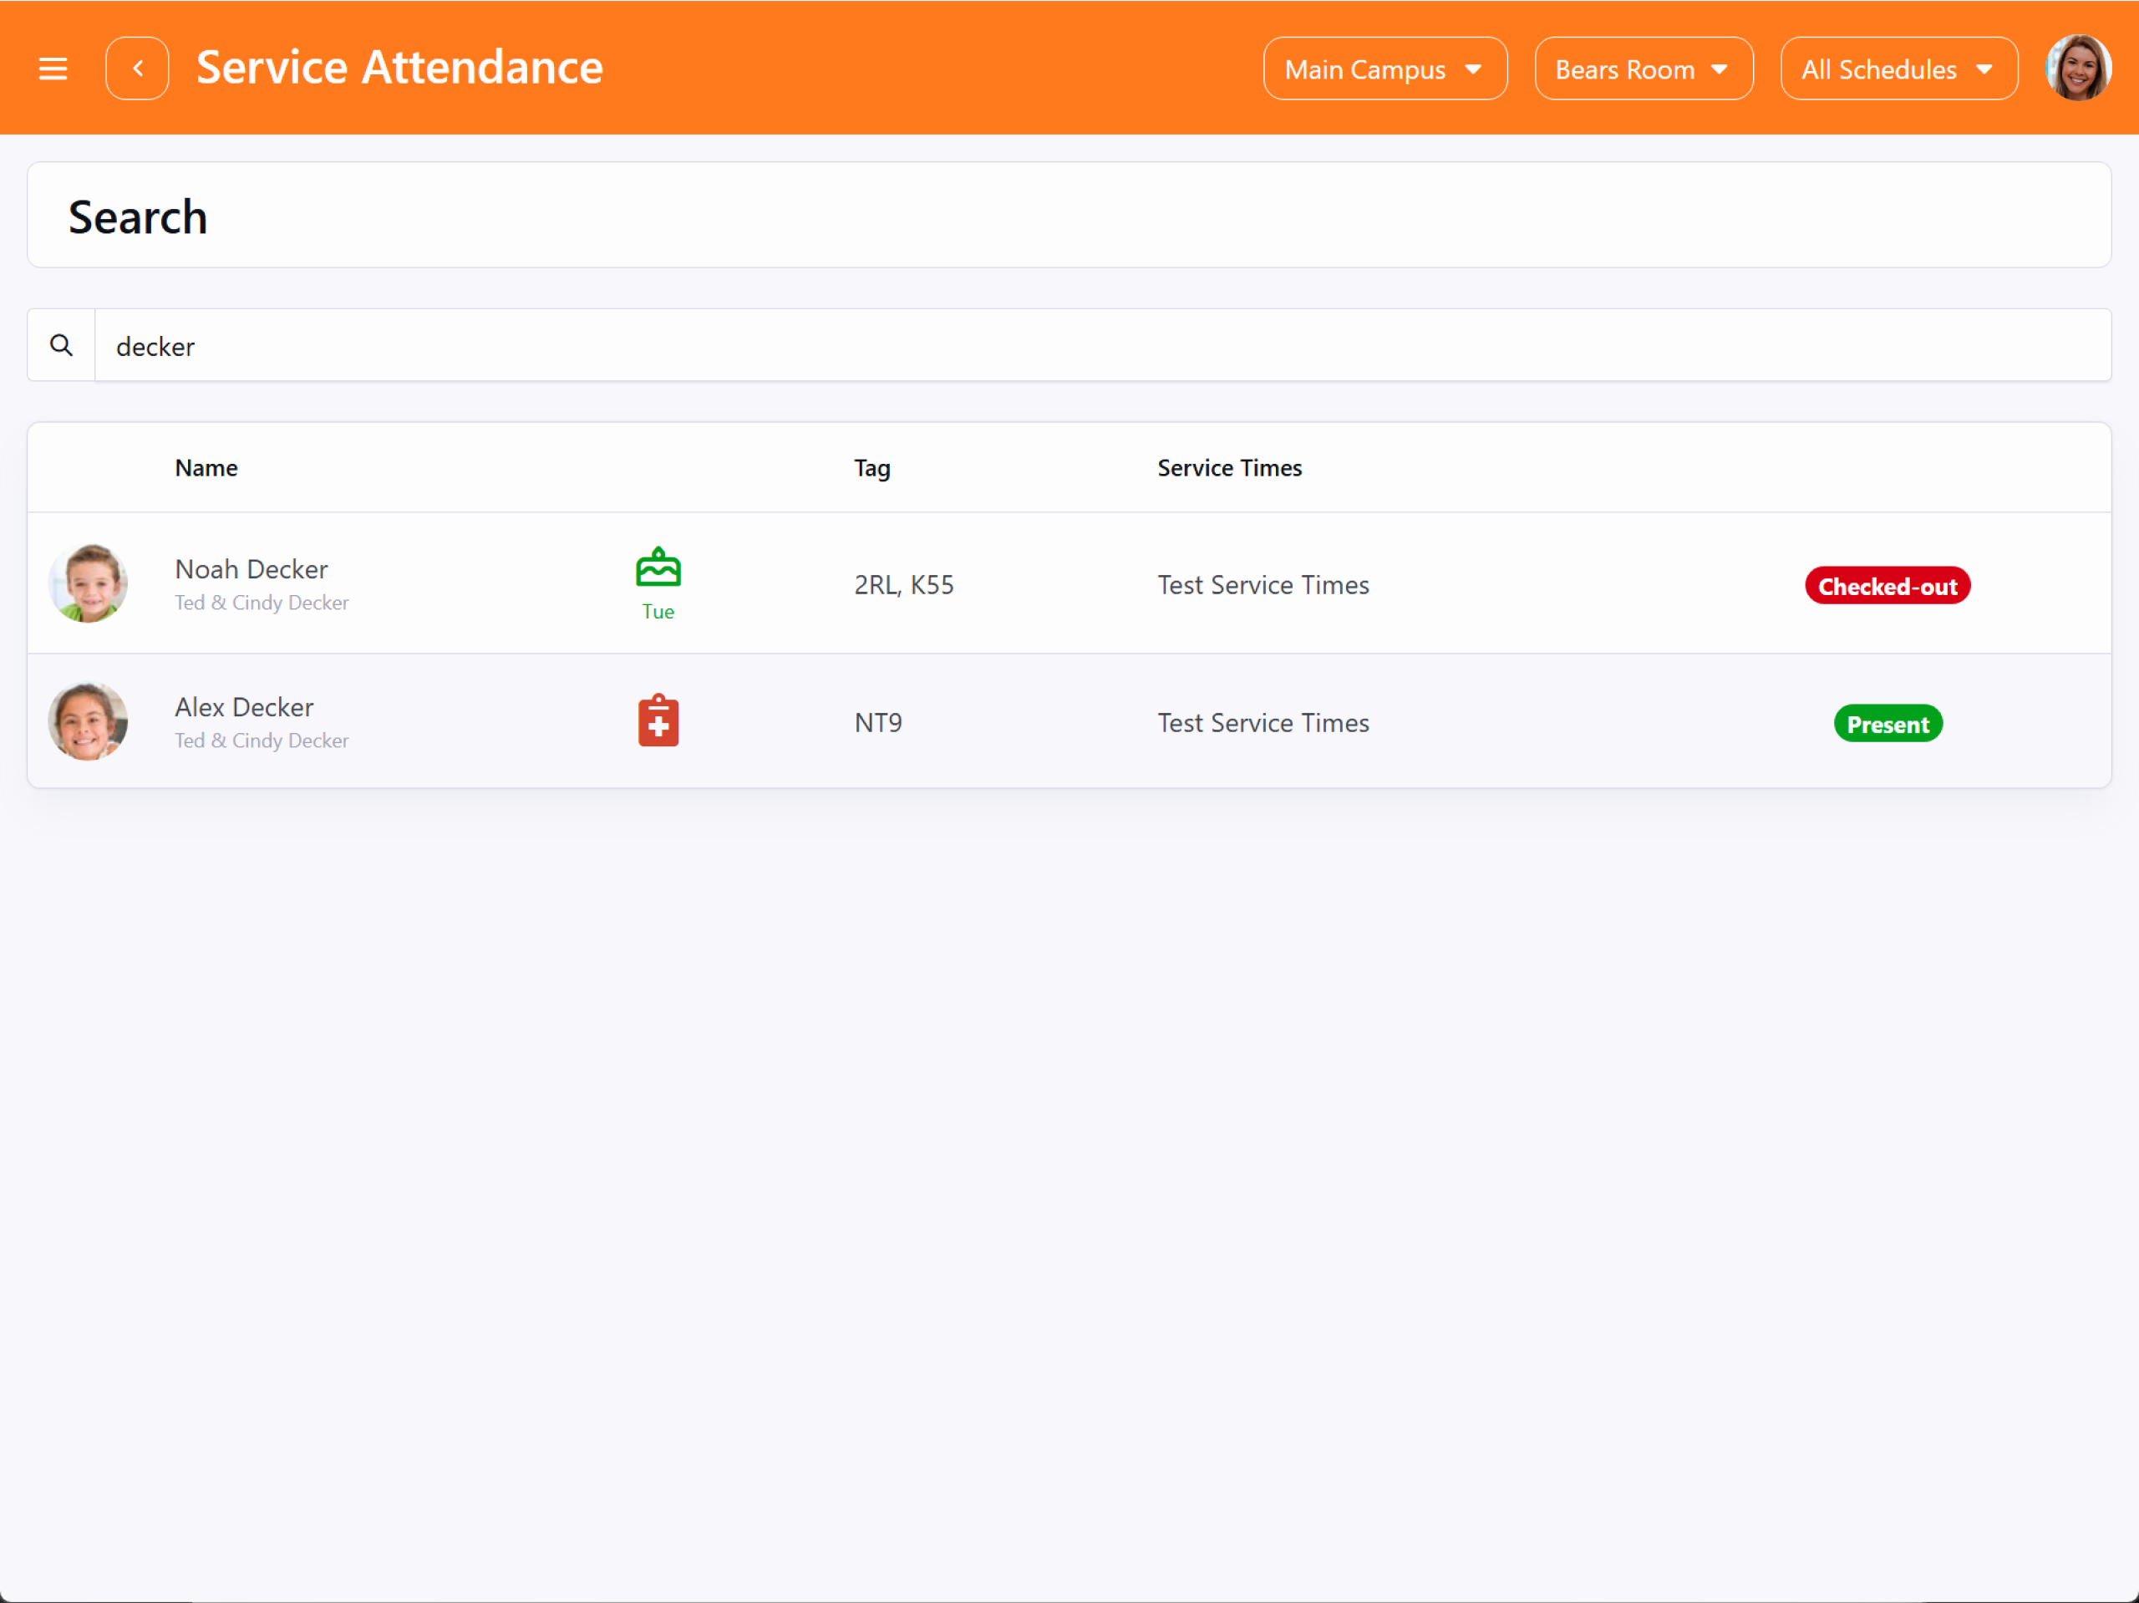Click Alex Decker's medical clipboard icon
This screenshot has width=2139, height=1603.
(x=658, y=722)
